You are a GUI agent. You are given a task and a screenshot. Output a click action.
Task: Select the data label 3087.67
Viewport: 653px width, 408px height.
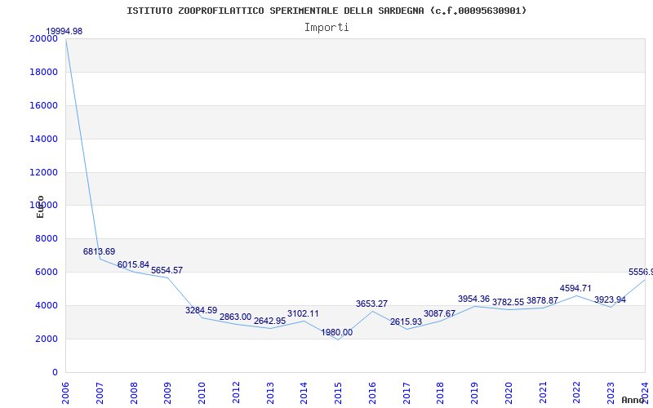pyautogui.click(x=439, y=313)
